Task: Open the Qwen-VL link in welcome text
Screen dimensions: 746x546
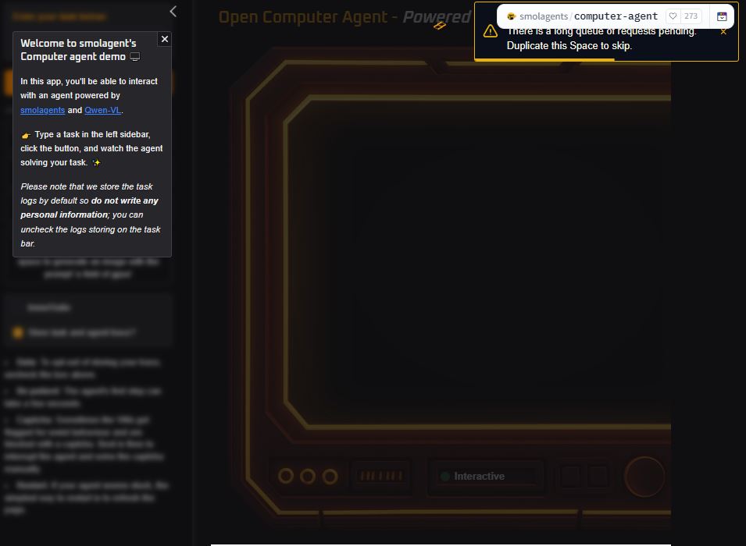Action: coord(103,110)
